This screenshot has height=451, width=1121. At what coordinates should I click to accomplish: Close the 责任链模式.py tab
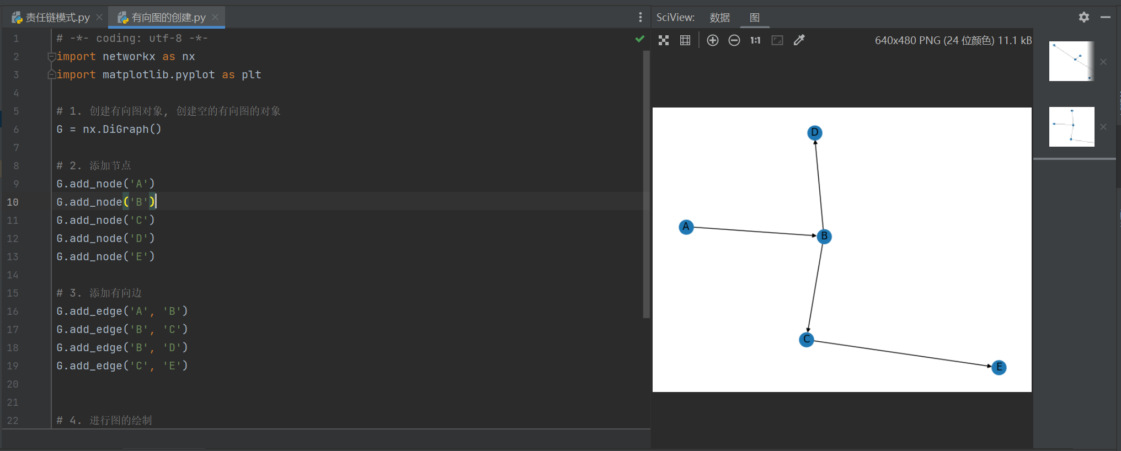click(x=99, y=18)
